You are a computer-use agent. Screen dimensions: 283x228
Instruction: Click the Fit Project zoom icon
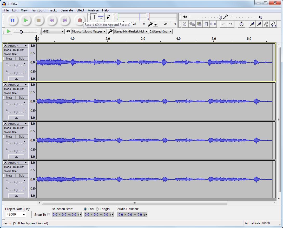(x=273, y=24)
